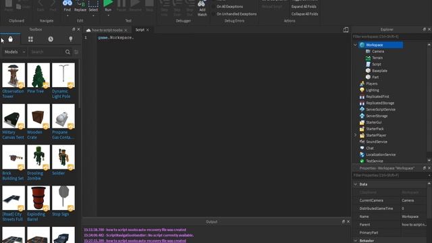The image size is (432, 243).
Task: Select Part in the Explorer tree
Action: (x=375, y=77)
